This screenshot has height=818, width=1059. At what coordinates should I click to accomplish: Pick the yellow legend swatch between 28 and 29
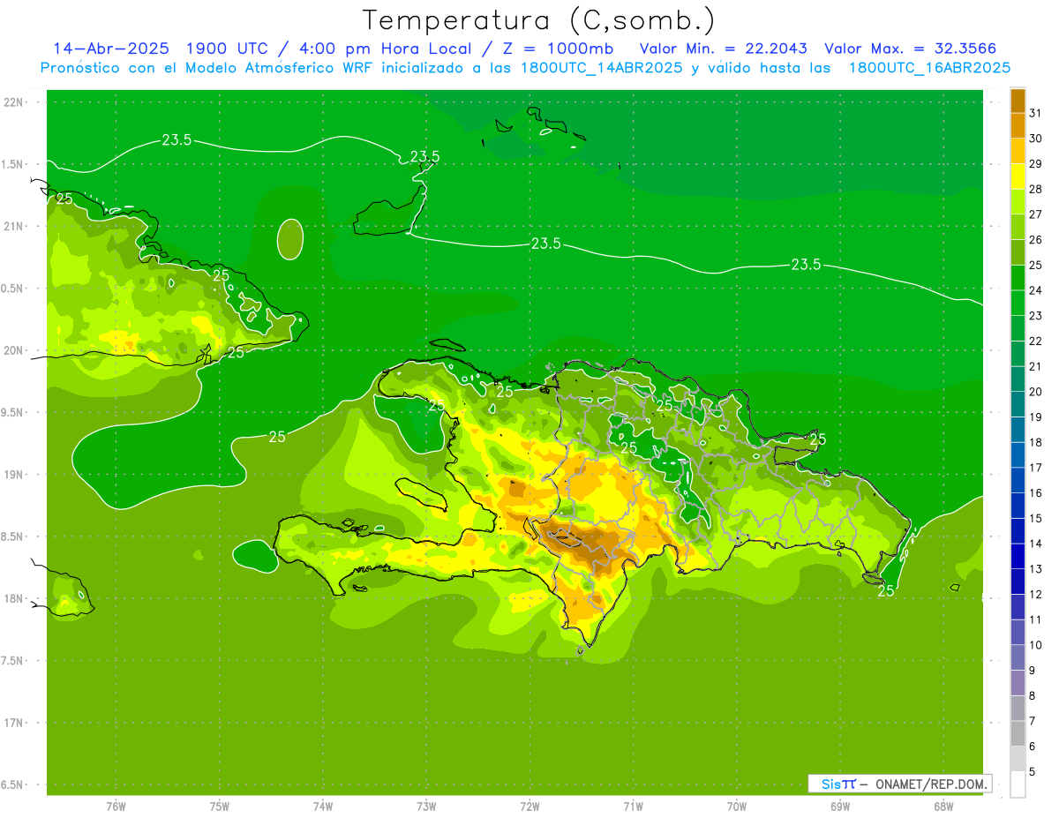[1018, 176]
